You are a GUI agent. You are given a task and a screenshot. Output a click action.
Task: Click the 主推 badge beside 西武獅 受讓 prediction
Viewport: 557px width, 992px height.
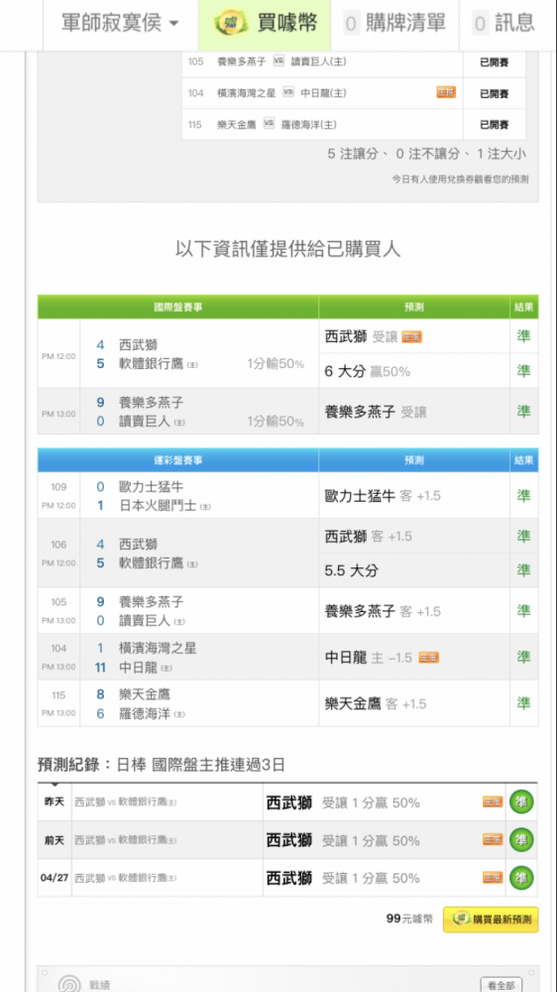coord(411,337)
